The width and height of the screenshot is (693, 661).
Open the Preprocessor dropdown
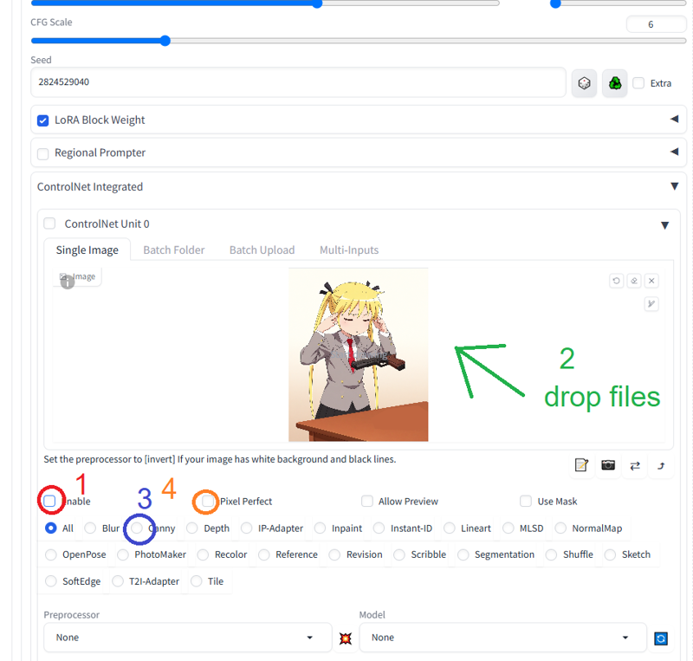click(x=187, y=637)
